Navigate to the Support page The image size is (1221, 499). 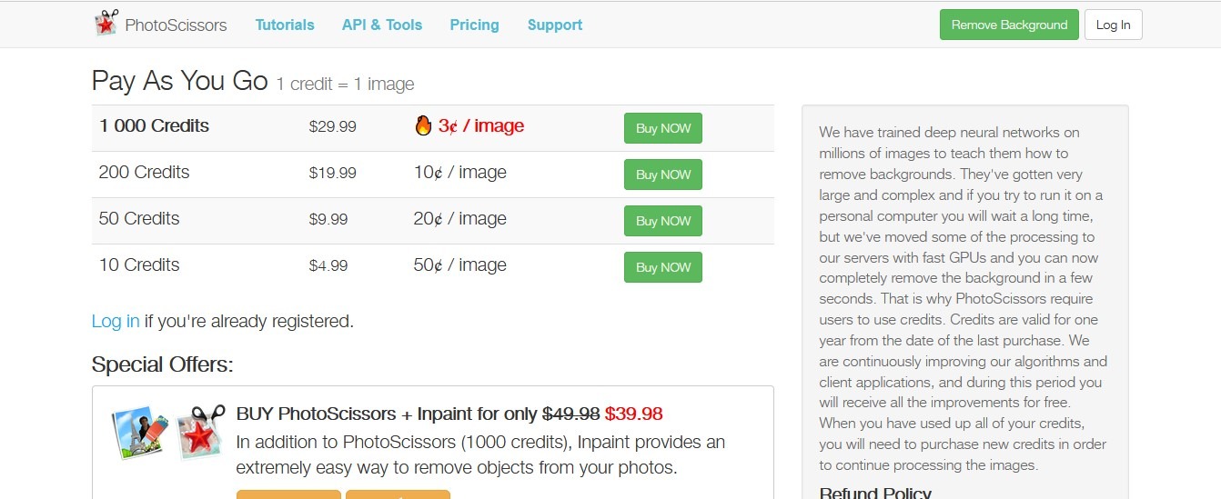tap(555, 25)
